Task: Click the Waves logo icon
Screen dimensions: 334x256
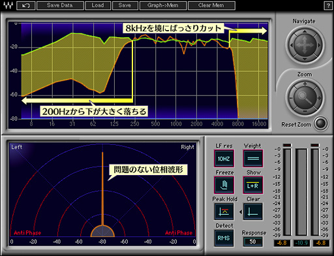Action: [8, 5]
